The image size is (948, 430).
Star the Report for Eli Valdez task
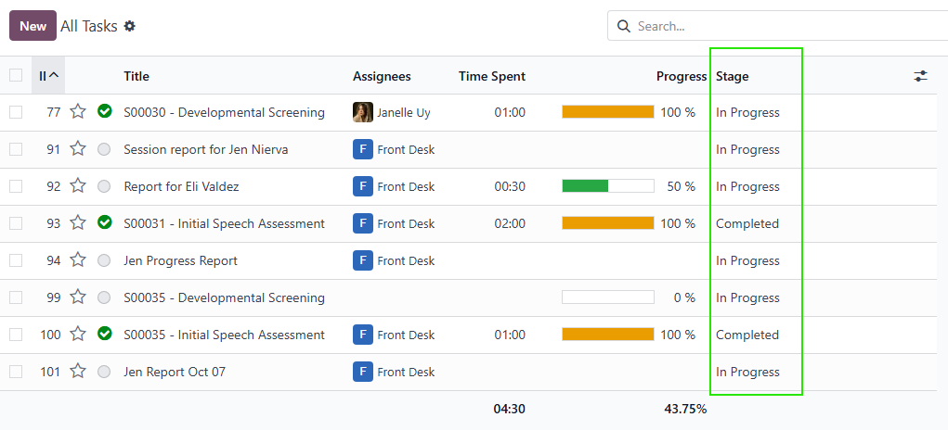[78, 186]
